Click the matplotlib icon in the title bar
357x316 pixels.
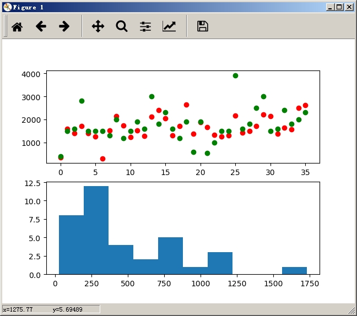[x=8, y=7]
